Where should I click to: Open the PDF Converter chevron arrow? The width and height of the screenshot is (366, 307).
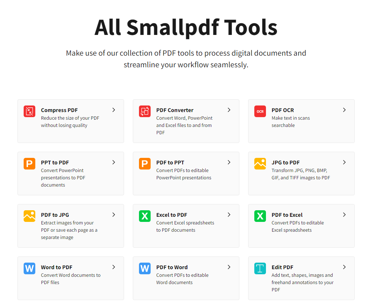[229, 110]
